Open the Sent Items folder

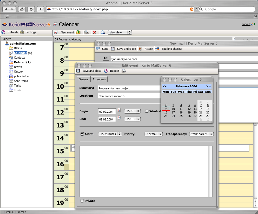(x=21, y=81)
